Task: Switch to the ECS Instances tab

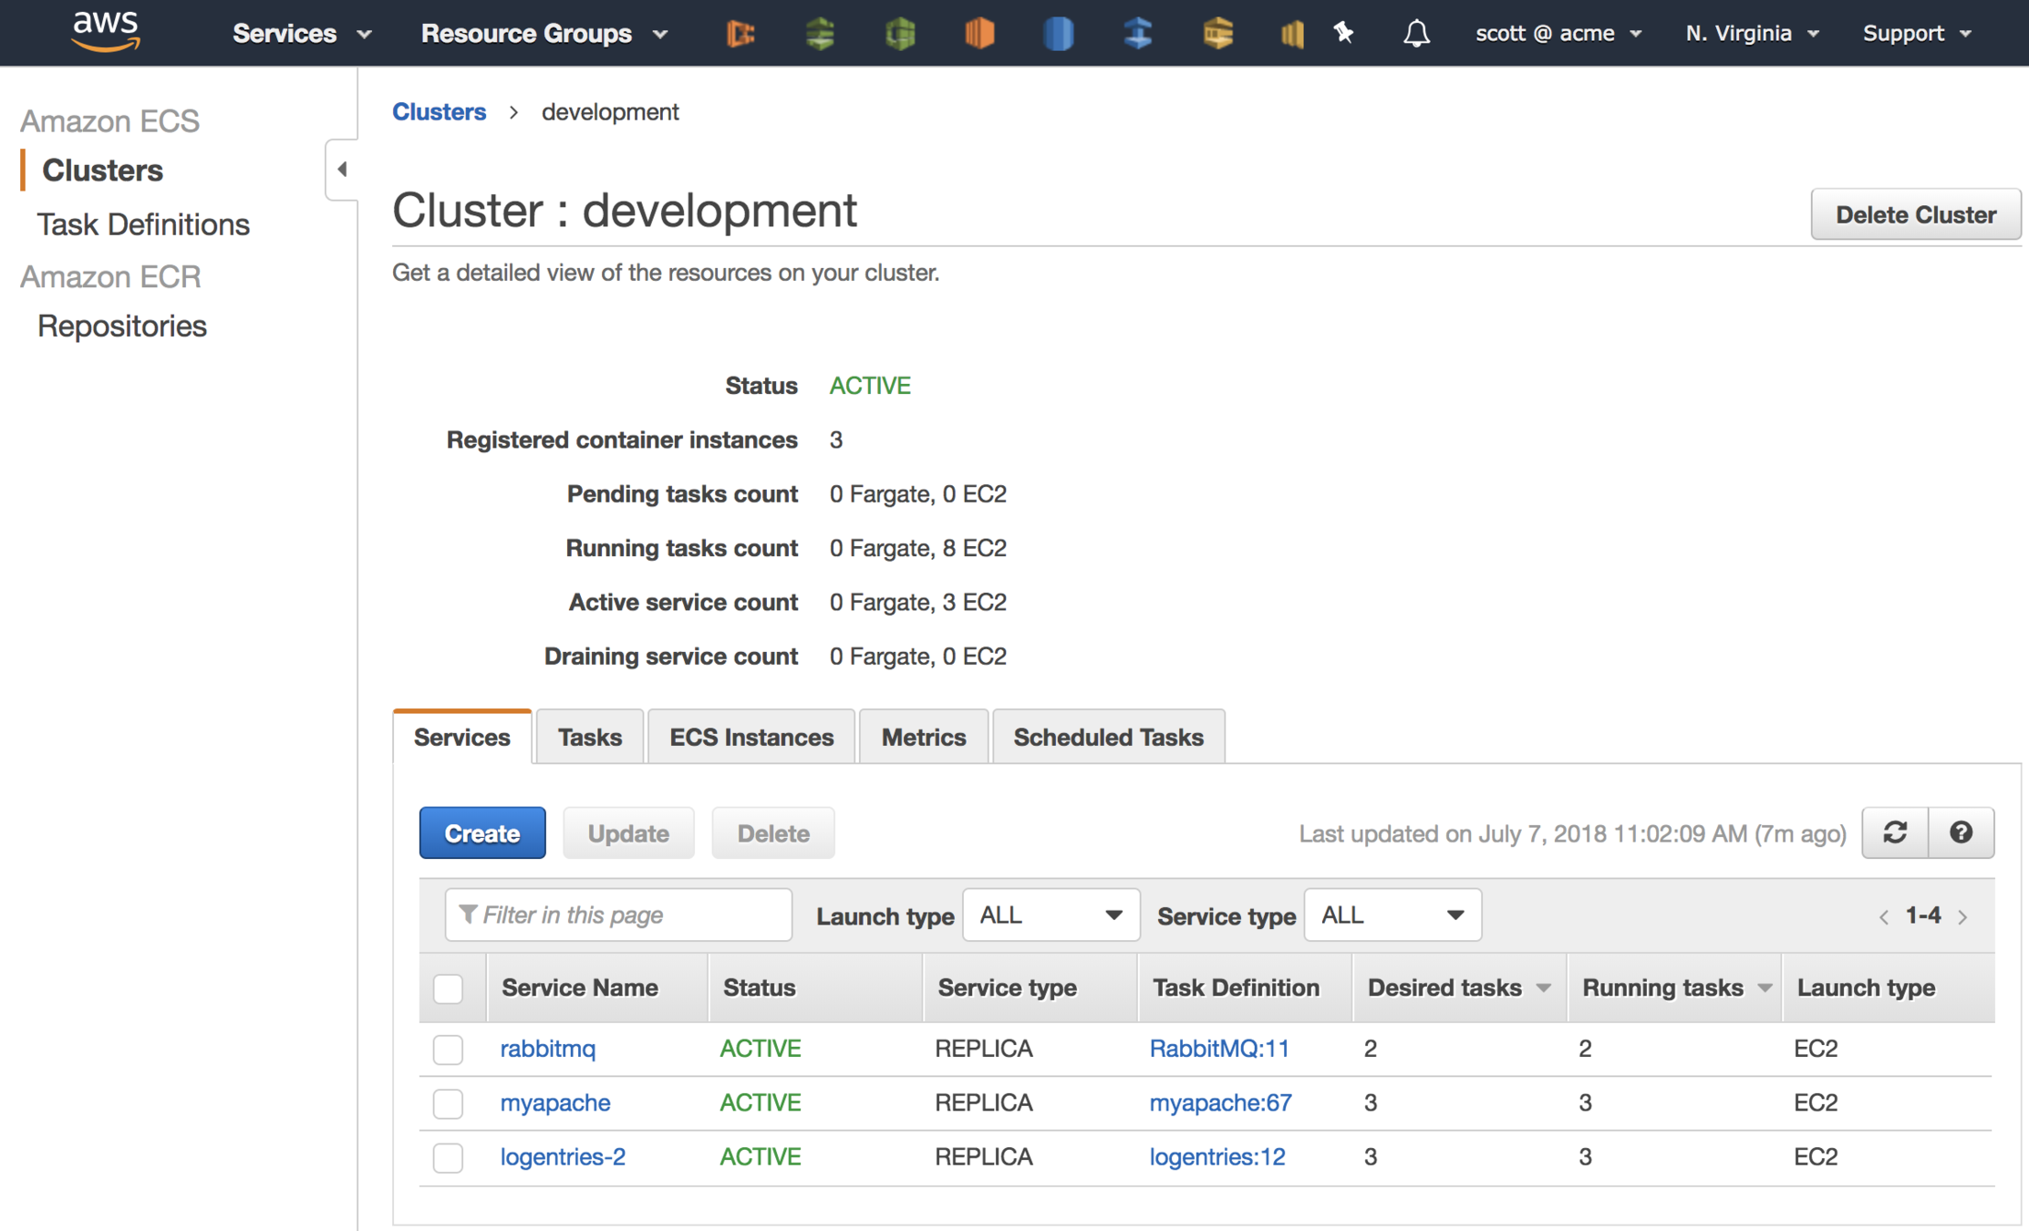Action: (x=751, y=737)
